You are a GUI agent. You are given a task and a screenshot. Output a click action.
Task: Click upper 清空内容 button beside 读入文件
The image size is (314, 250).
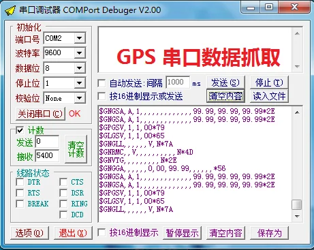point(225,96)
